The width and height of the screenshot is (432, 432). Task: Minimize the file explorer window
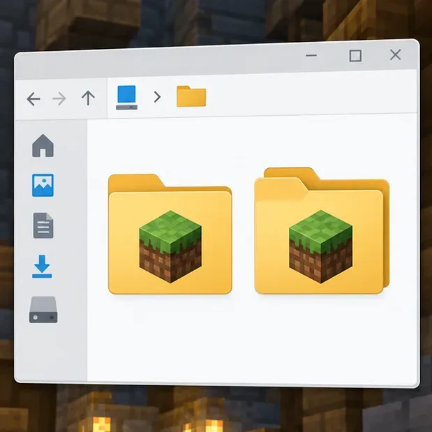click(x=311, y=55)
